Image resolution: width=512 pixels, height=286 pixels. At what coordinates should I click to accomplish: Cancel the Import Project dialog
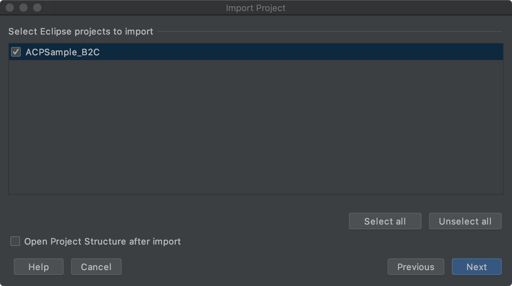point(96,267)
